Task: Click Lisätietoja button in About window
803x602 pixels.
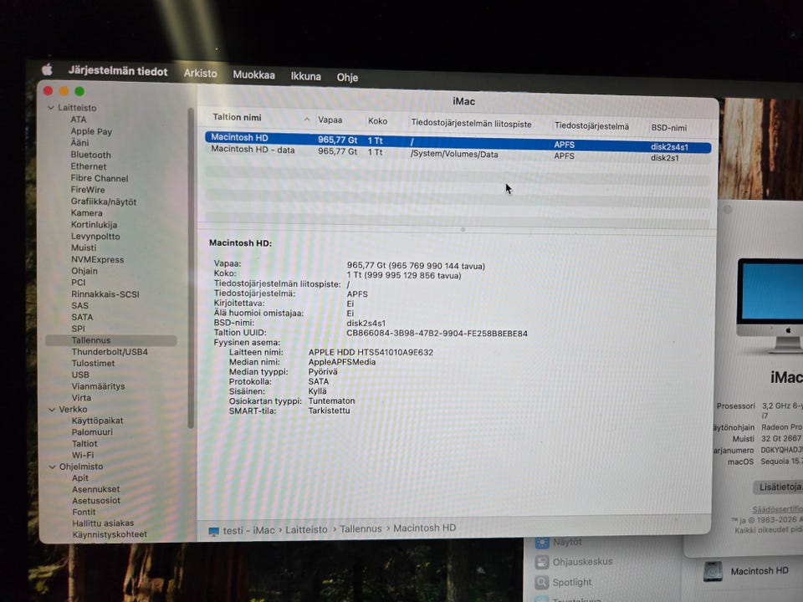Action: (779, 487)
